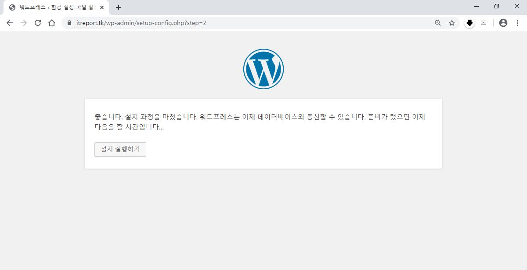Click the padlock site security icon
This screenshot has height=270, width=527.
(x=69, y=23)
